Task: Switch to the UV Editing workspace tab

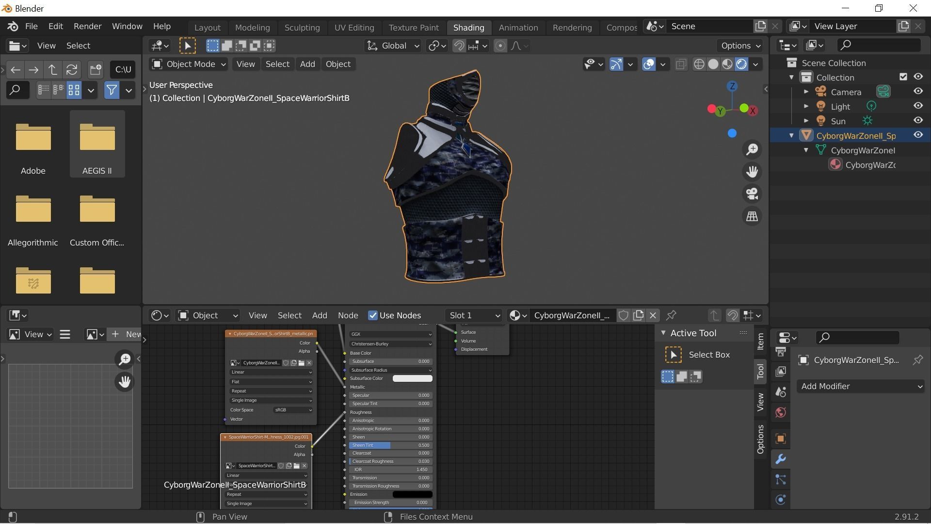Action: [x=354, y=28]
